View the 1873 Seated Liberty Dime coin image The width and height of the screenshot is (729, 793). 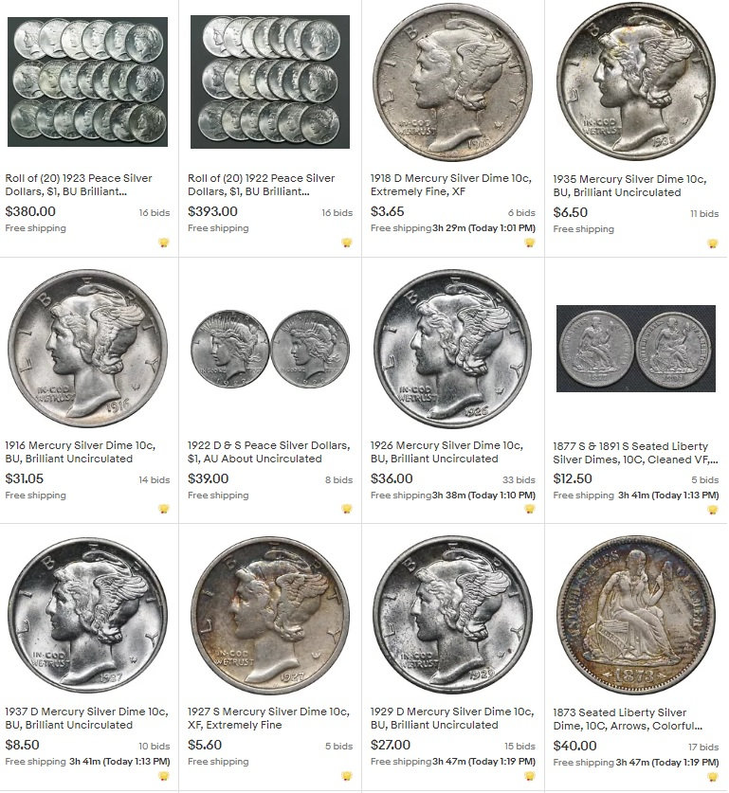tap(636, 616)
